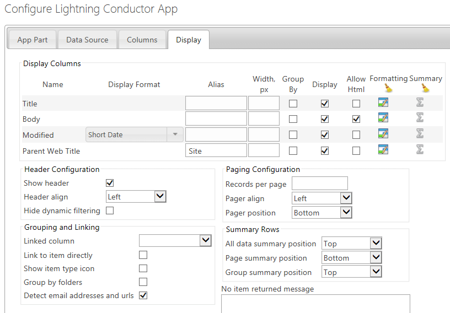
Task: Click the Summary sigma icon for Modified
Action: click(x=420, y=133)
